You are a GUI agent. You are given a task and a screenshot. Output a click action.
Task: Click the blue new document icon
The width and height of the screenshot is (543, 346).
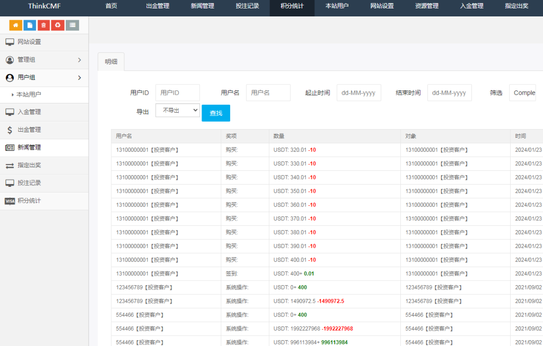[30, 25]
